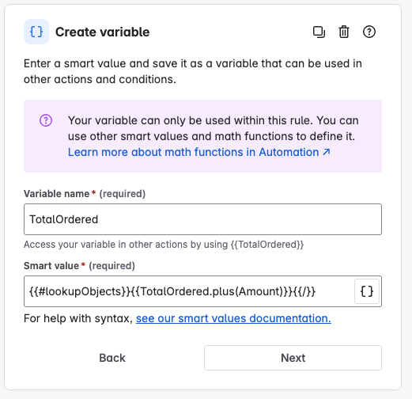
Task: Click the blue curly braces Create variable icon
Action: click(36, 32)
